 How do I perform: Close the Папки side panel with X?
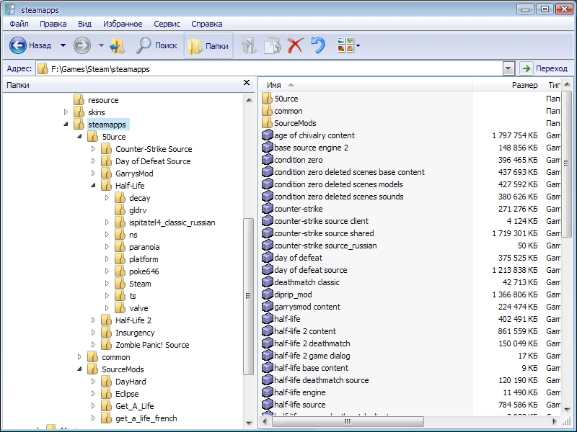247,84
